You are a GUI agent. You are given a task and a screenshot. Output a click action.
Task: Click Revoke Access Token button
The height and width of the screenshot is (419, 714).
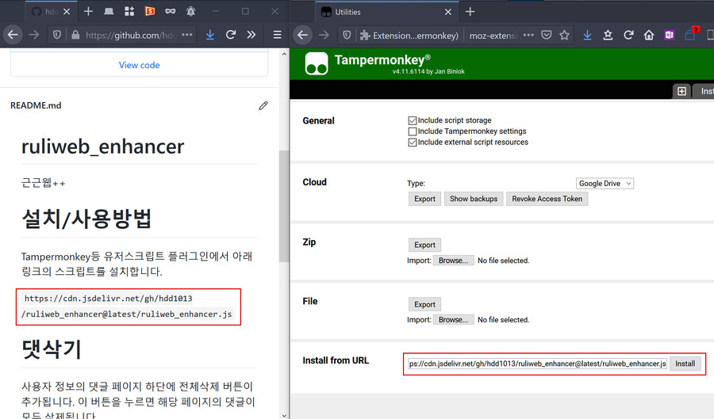pos(547,199)
